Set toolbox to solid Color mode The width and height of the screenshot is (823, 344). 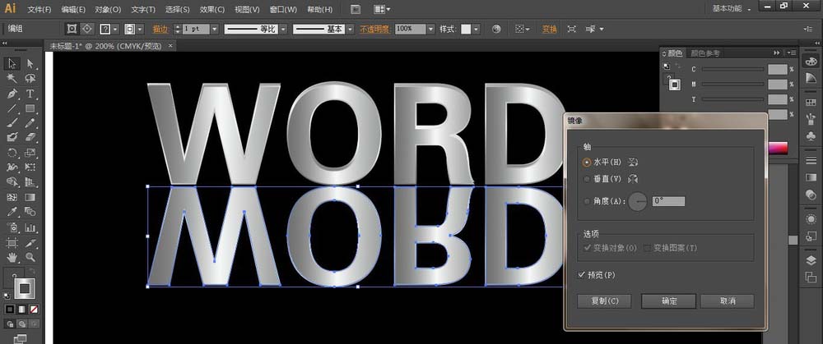pyautogui.click(x=9, y=310)
